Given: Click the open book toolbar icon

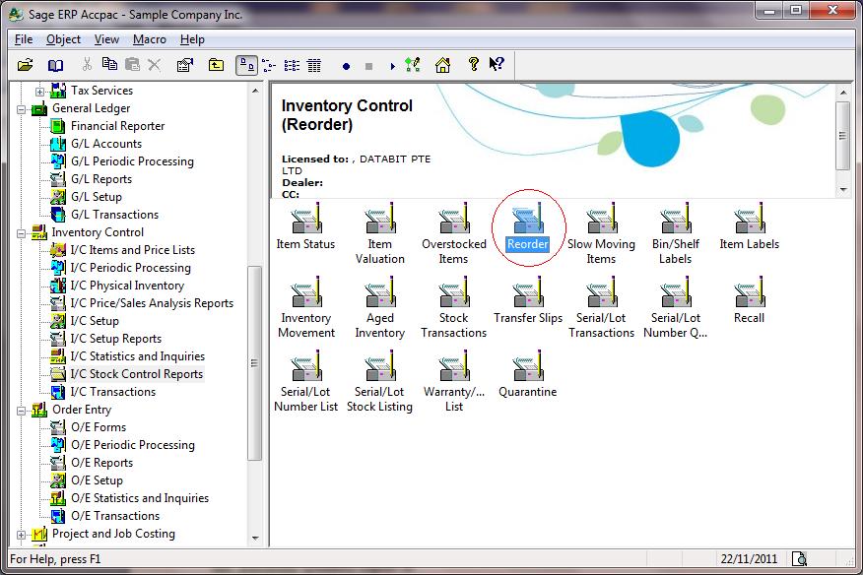Looking at the screenshot, I should (x=55, y=66).
